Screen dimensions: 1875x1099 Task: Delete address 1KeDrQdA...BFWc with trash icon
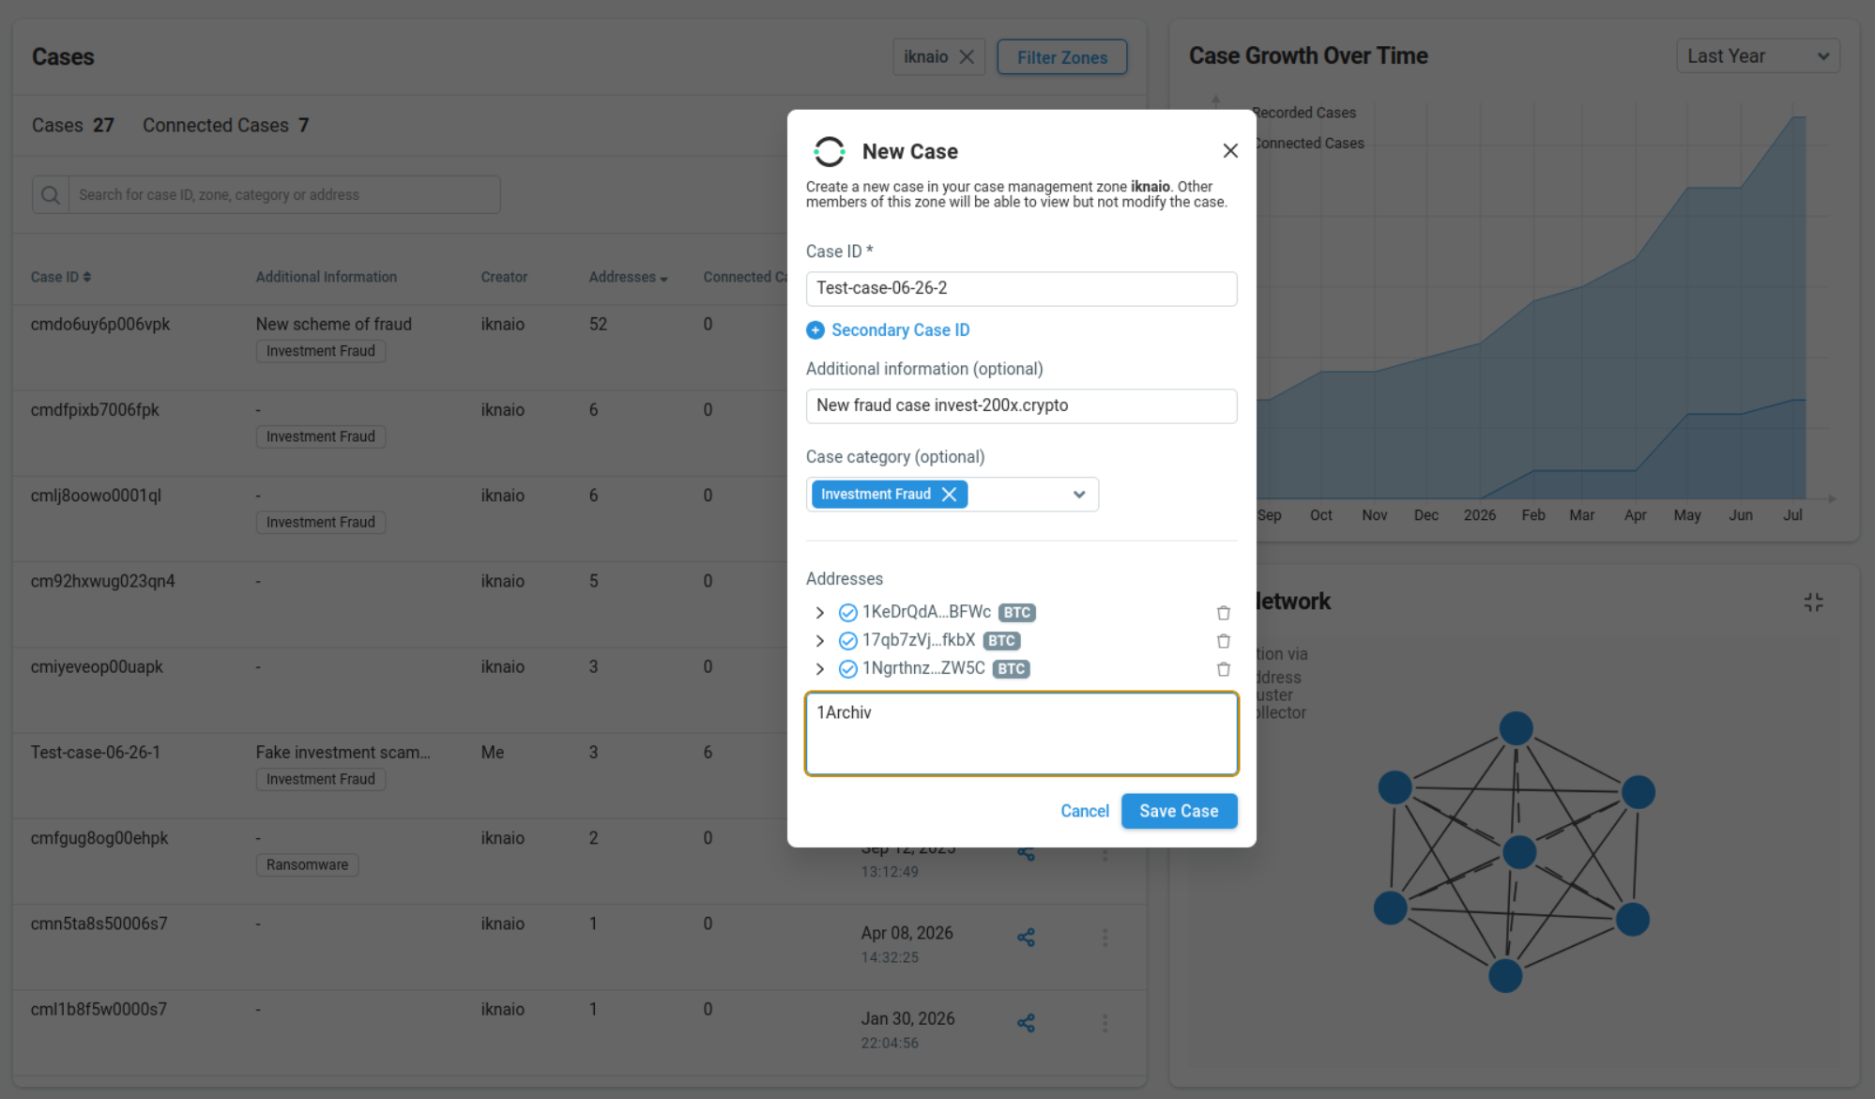(x=1223, y=613)
